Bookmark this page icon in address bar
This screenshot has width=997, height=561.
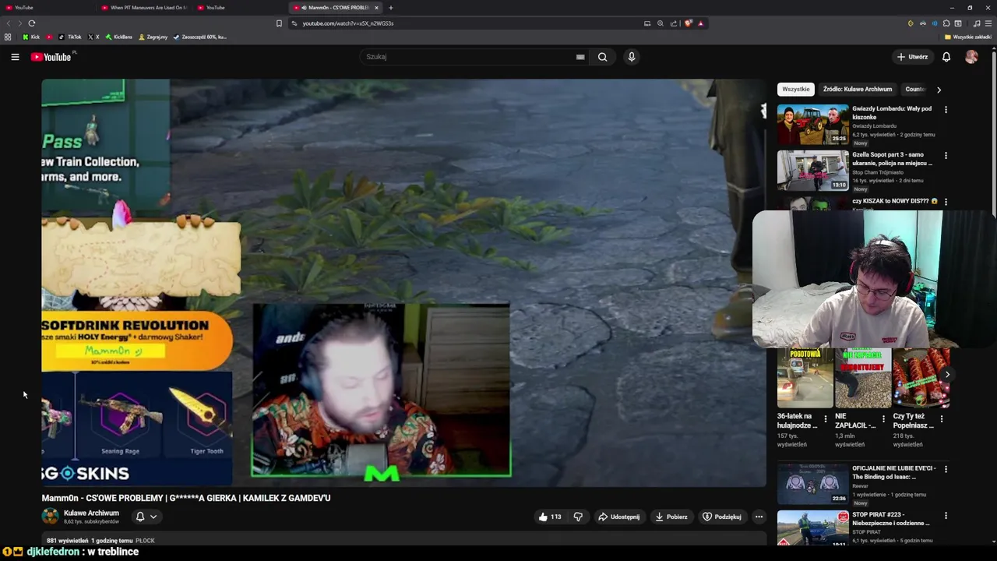coord(279,23)
